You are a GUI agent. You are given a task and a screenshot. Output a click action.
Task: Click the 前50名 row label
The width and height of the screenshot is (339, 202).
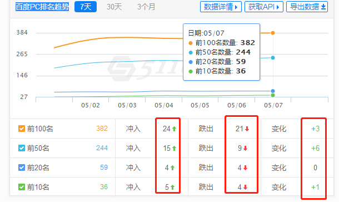click(38, 149)
